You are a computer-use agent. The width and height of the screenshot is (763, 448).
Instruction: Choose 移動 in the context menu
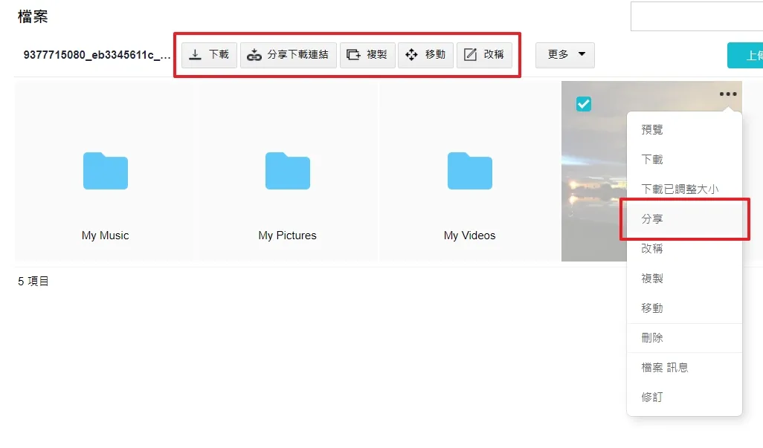(x=684, y=308)
